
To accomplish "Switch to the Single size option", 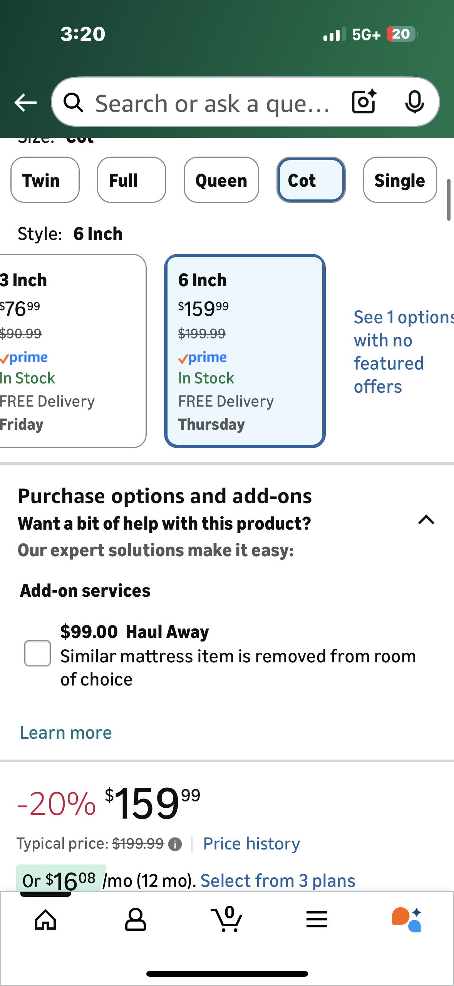I will coord(399,180).
